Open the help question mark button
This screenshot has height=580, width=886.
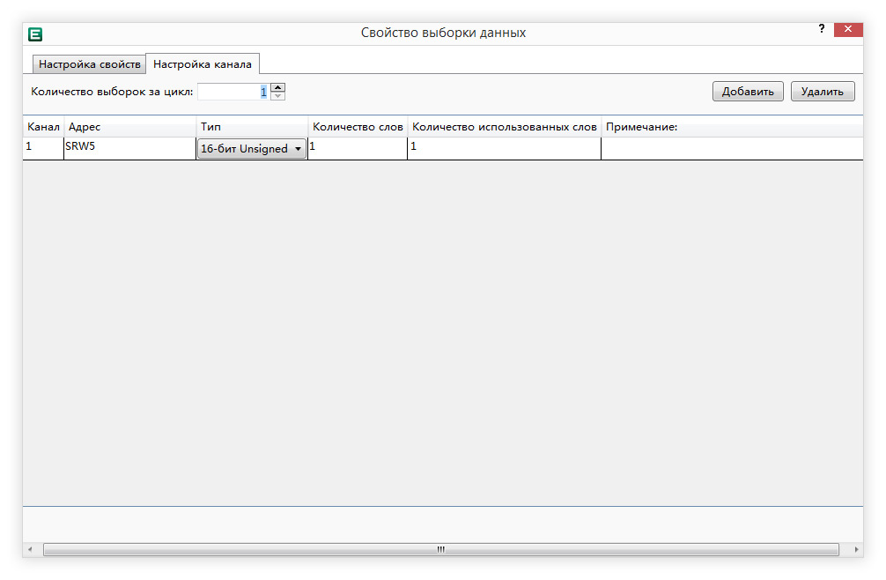point(822,29)
